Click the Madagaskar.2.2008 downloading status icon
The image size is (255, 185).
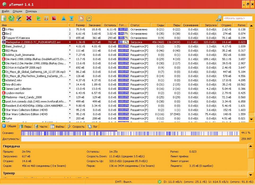(x=3, y=42)
